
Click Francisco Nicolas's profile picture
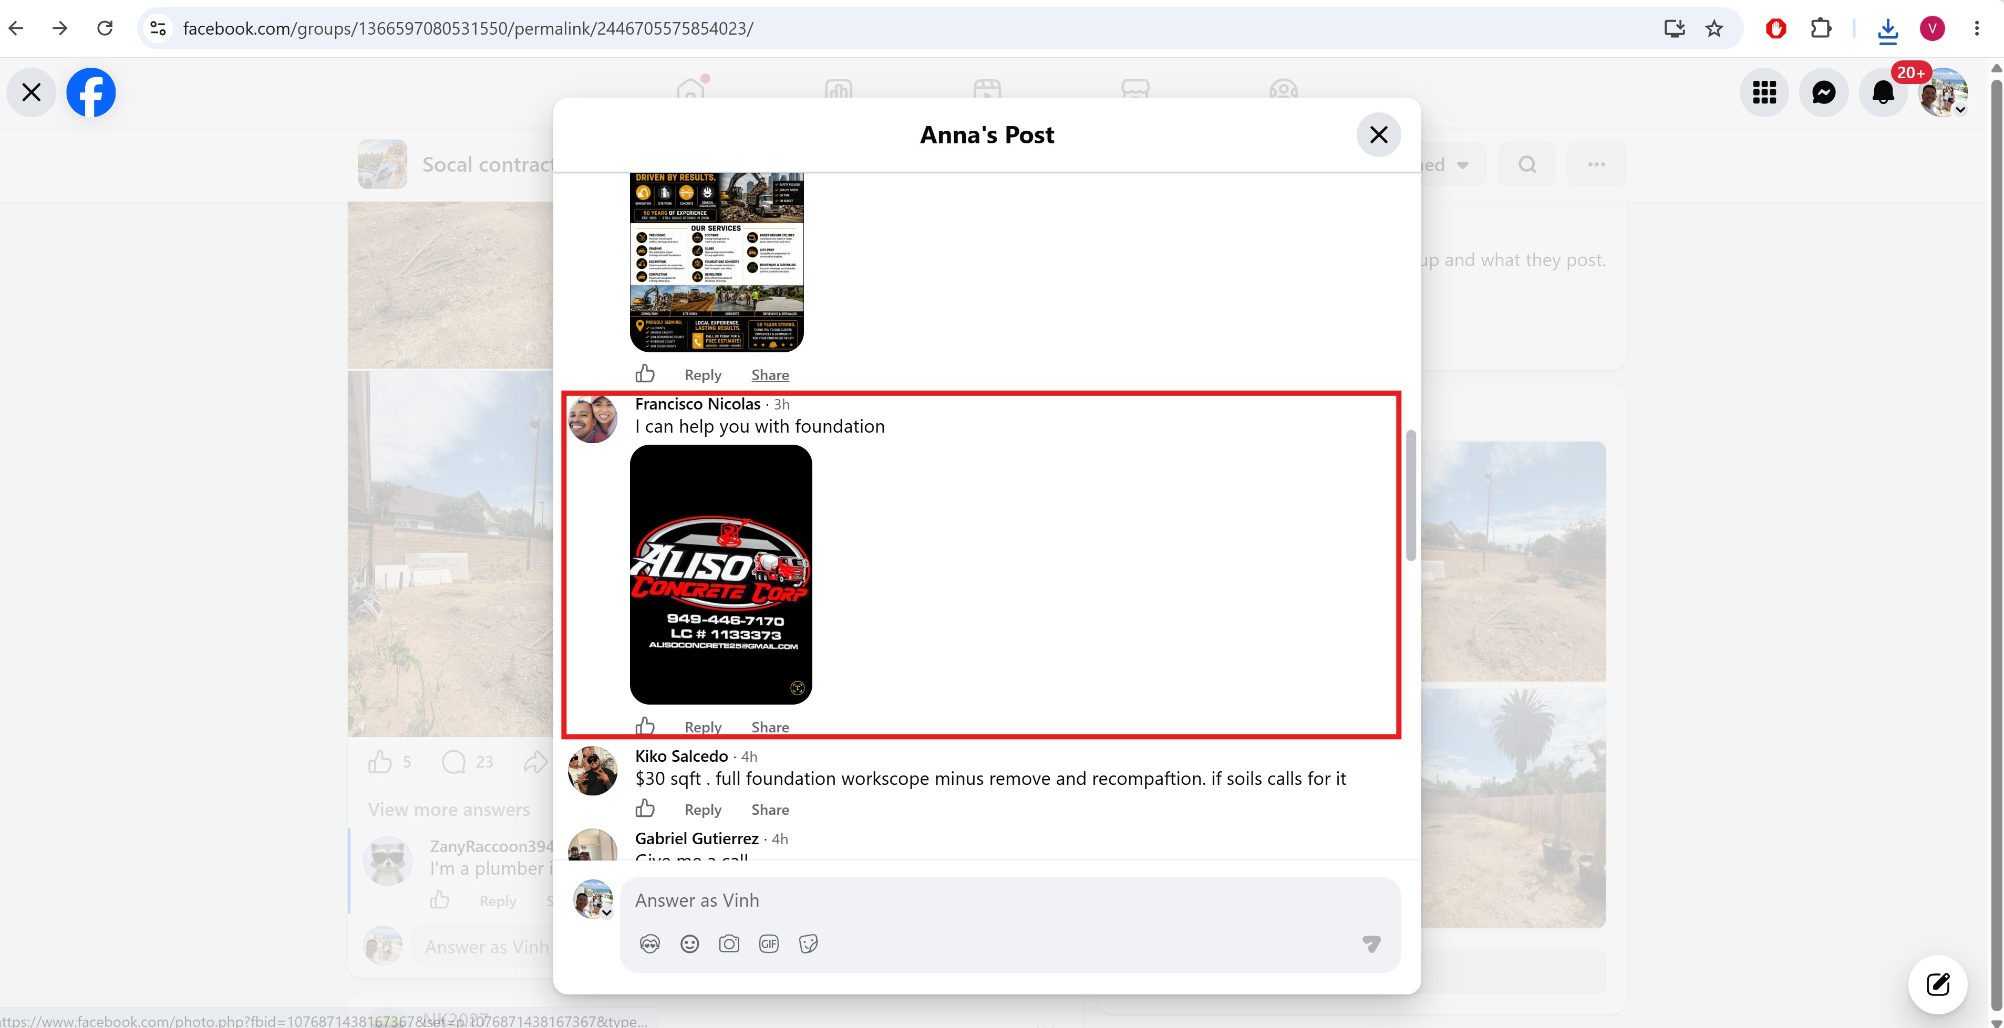pyautogui.click(x=593, y=418)
